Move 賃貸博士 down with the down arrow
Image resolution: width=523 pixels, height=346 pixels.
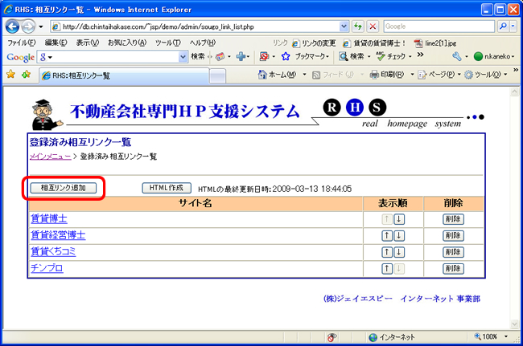pyautogui.click(x=399, y=218)
